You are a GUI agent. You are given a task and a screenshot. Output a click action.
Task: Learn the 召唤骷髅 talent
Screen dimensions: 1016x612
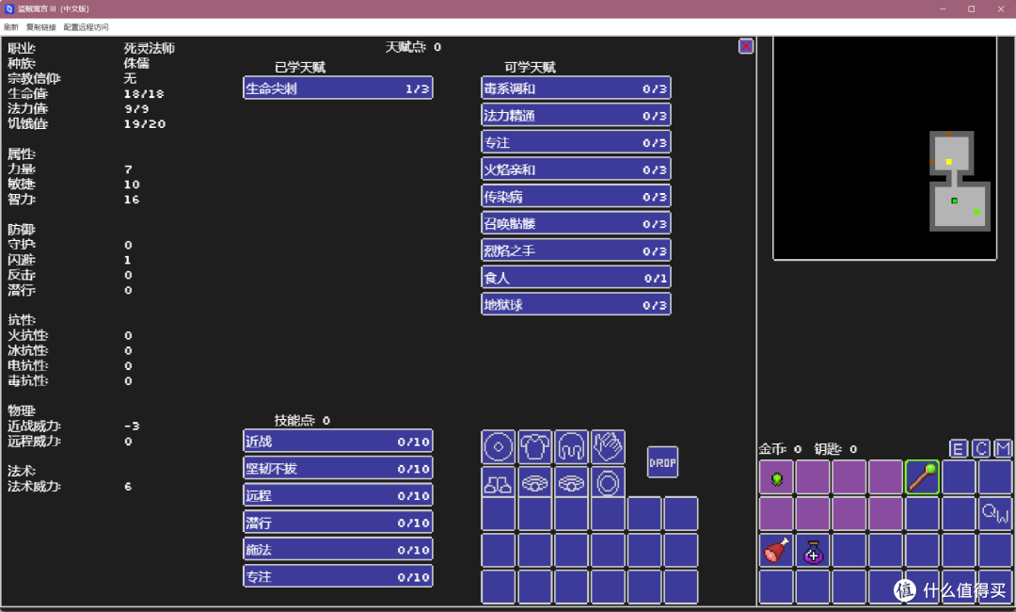576,224
